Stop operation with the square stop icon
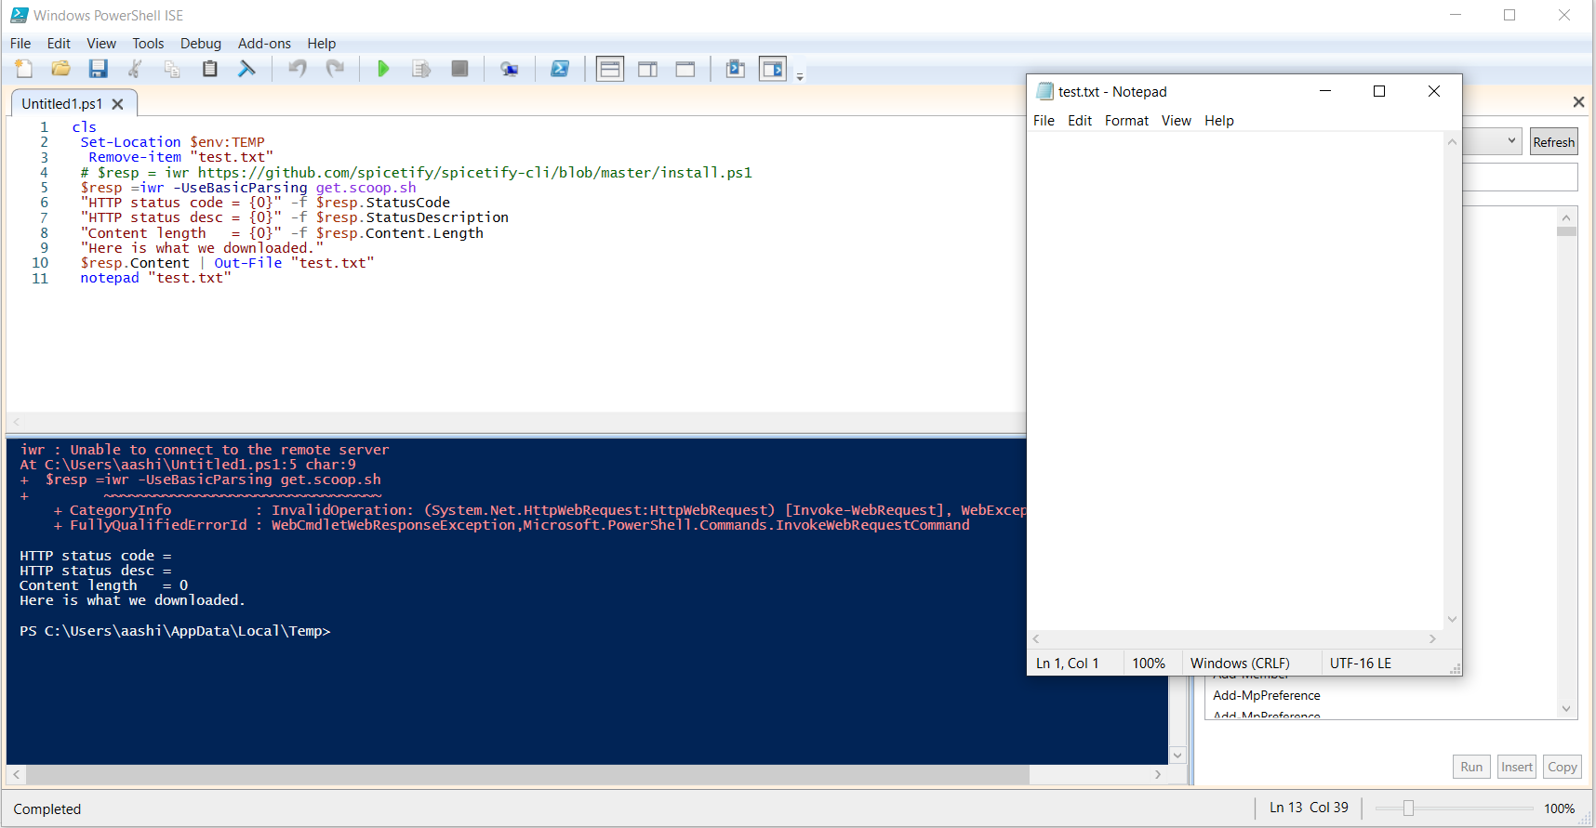The height and width of the screenshot is (828, 1596). [x=459, y=69]
